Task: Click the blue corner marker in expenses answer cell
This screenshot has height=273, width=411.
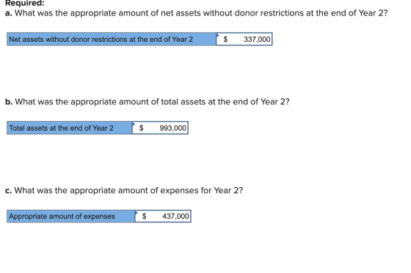Action: click(x=137, y=212)
